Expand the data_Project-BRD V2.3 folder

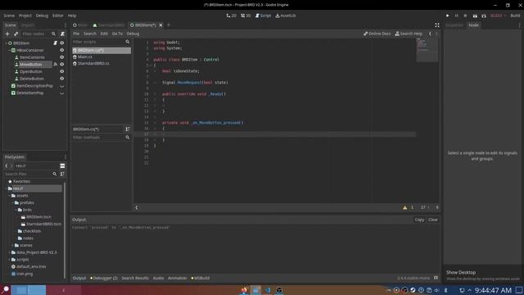(9, 252)
